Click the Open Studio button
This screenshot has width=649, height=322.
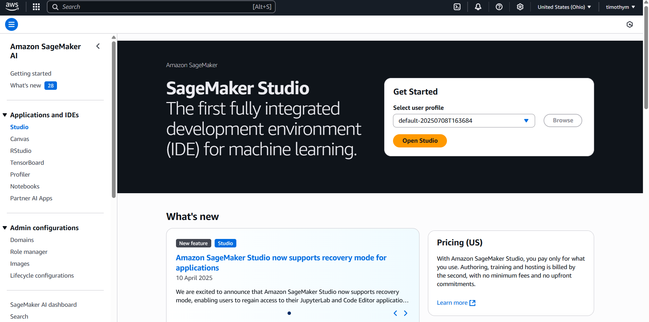(420, 141)
